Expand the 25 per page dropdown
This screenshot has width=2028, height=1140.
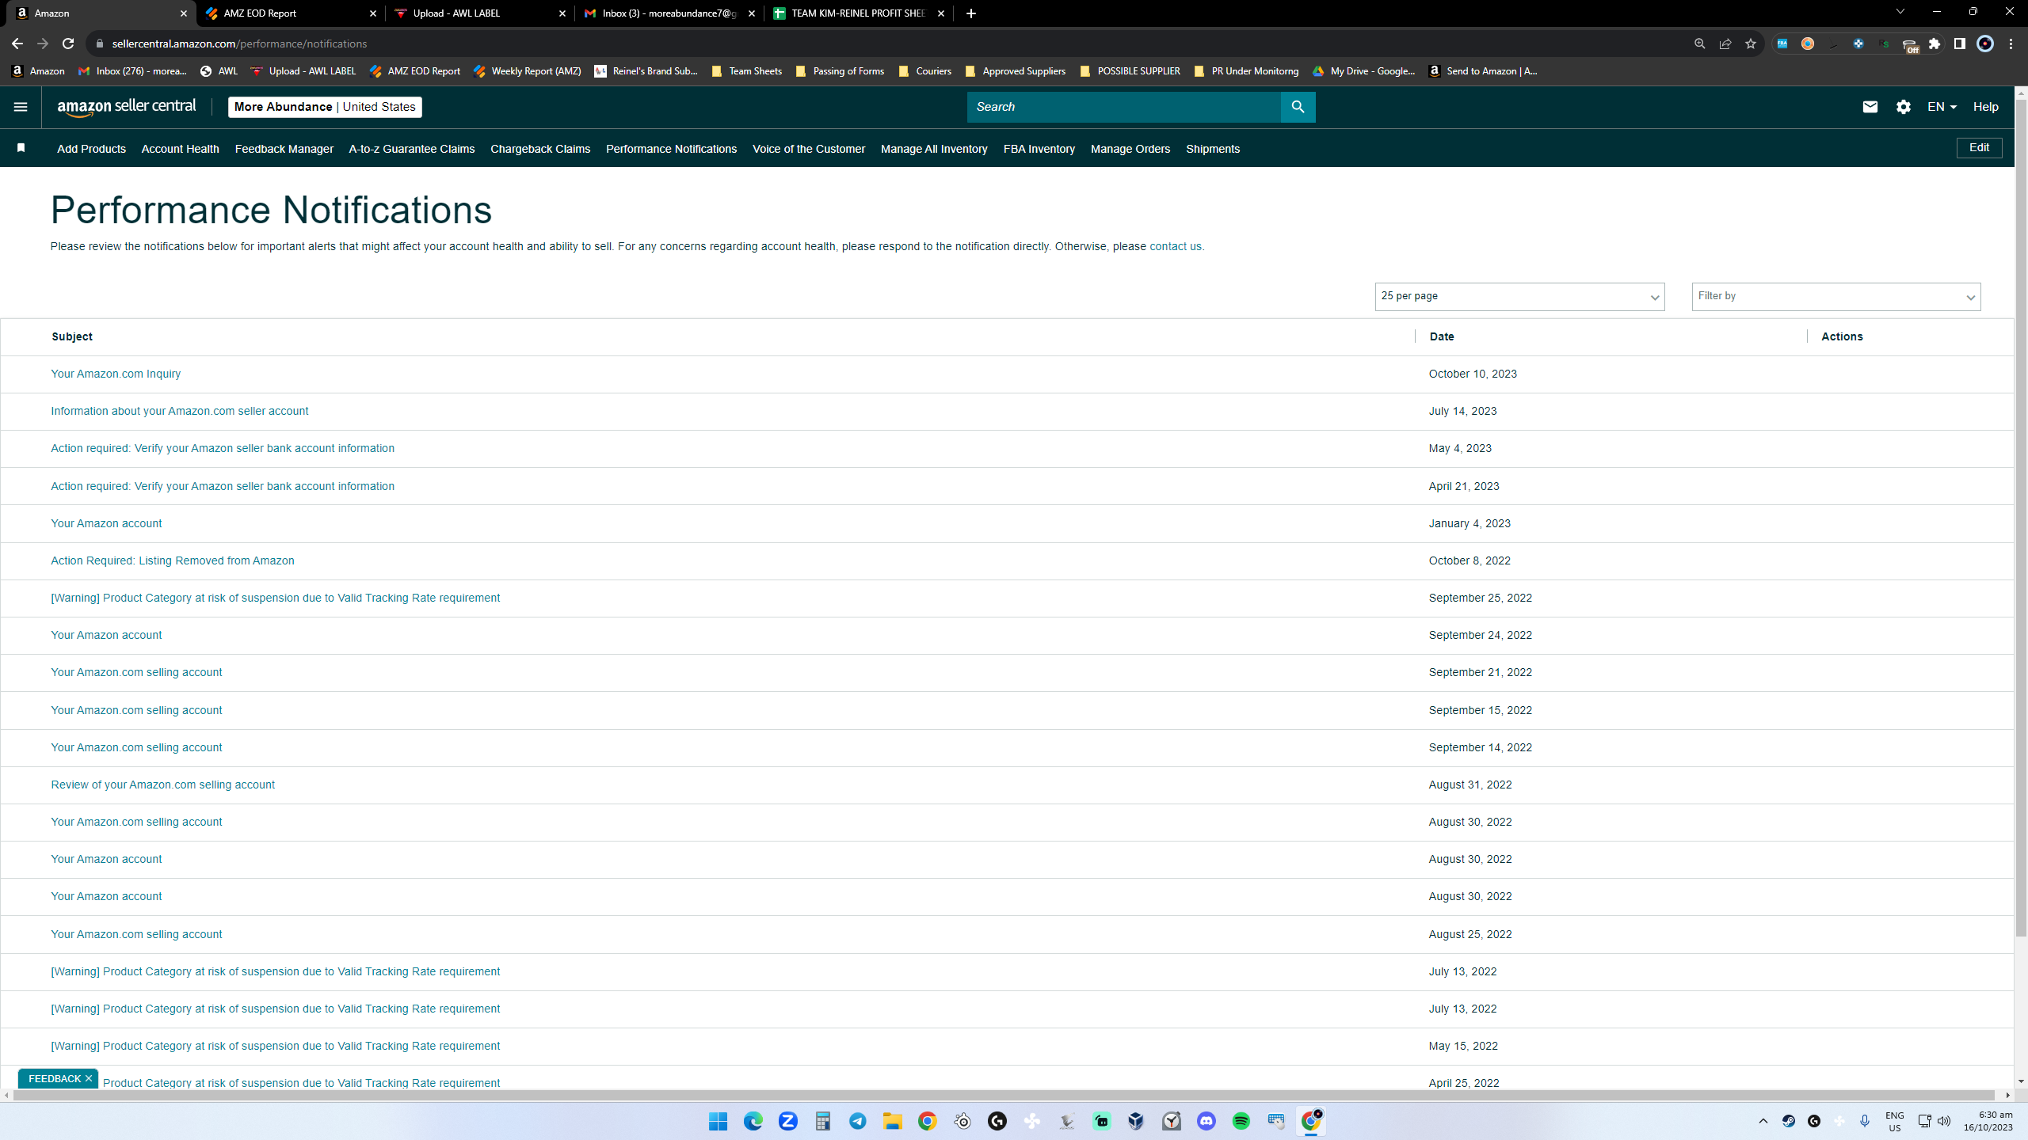(1519, 296)
